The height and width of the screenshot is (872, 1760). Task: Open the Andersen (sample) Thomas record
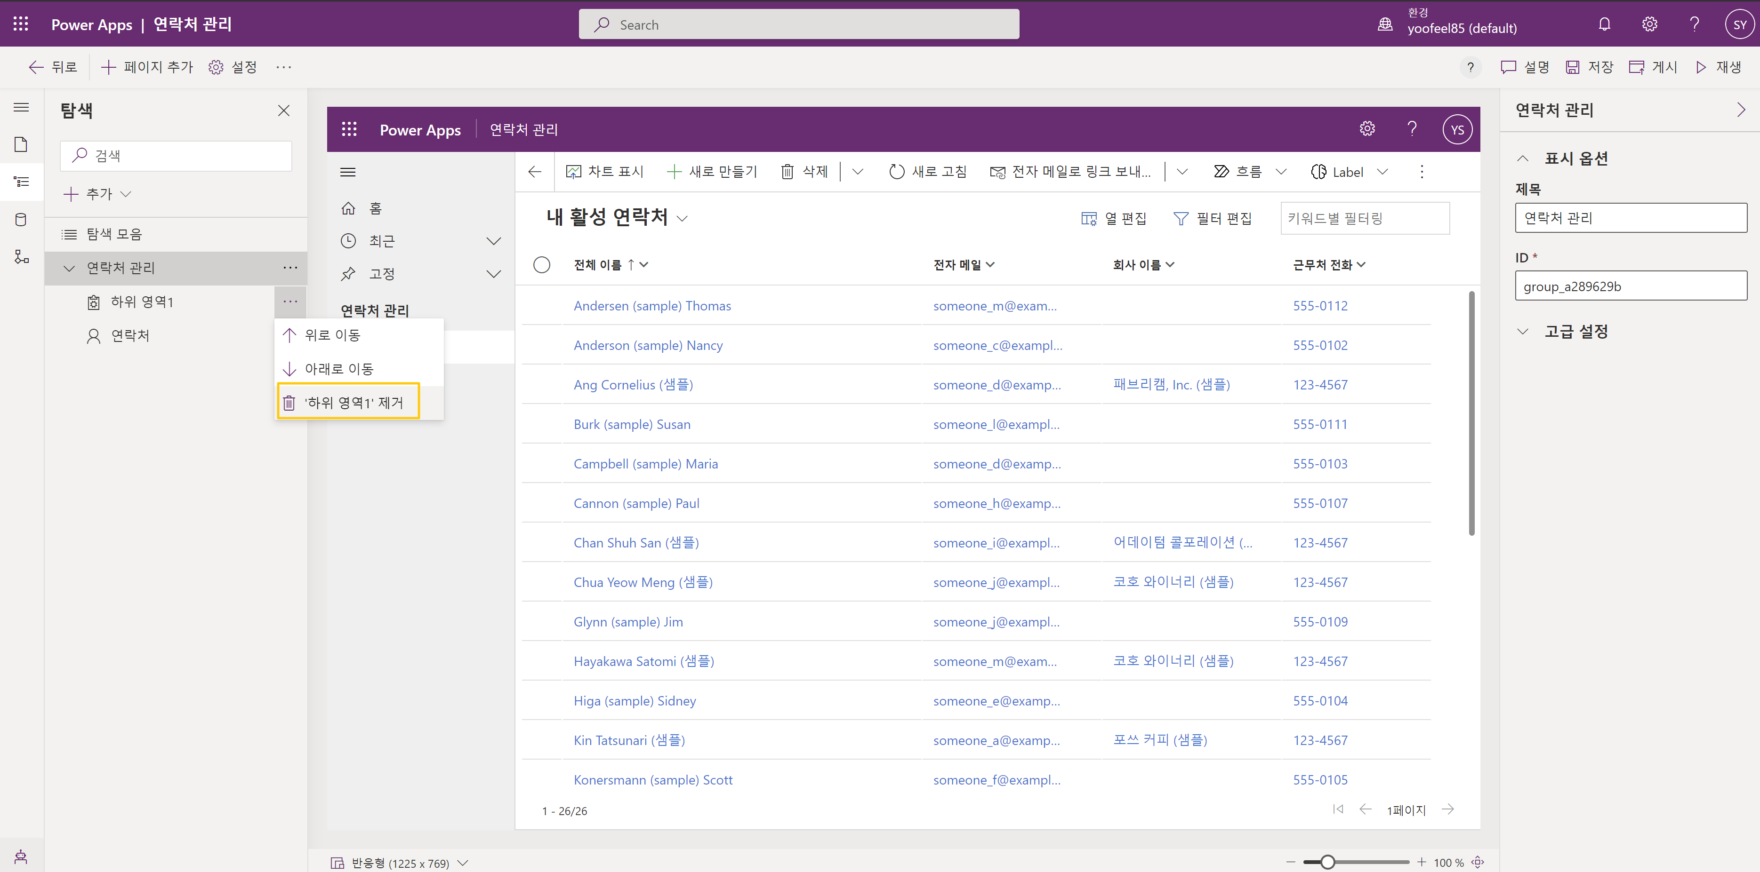pyautogui.click(x=652, y=306)
